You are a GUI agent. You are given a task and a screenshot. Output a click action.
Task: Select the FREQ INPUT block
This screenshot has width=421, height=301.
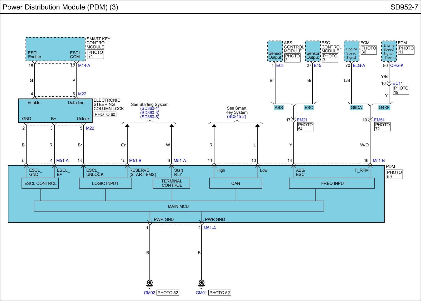tap(333, 183)
